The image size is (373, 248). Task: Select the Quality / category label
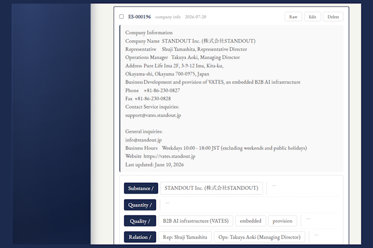[140, 221]
